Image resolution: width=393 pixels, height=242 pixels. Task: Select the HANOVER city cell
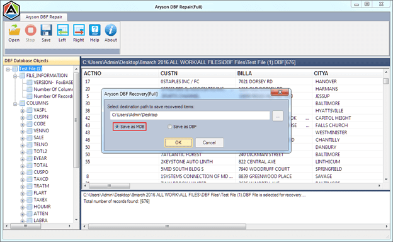coord(326,81)
